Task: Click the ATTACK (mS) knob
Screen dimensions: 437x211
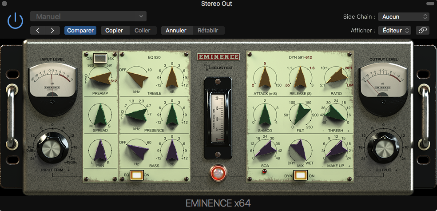Action: coord(265,77)
